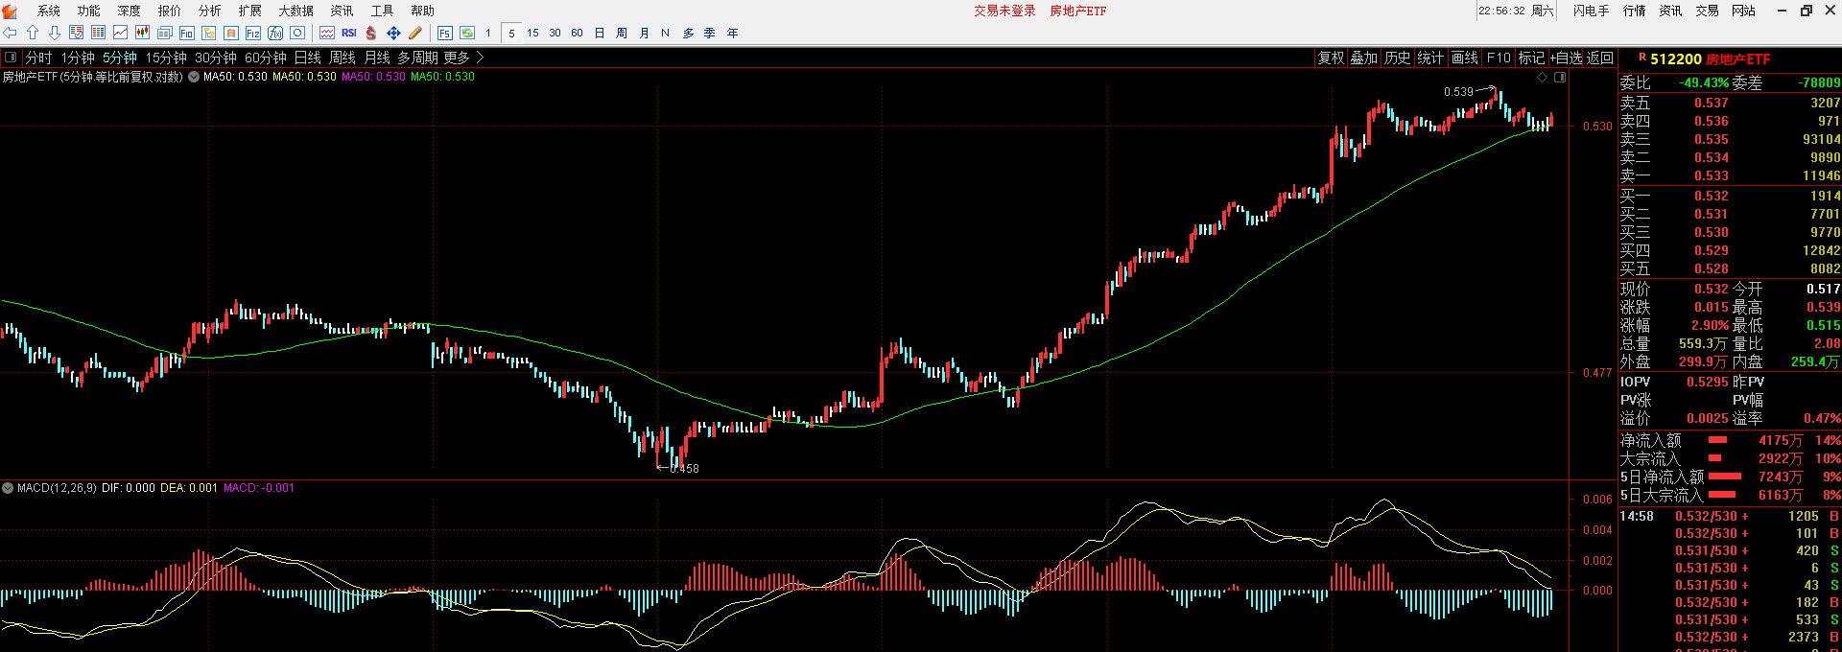Click the 0.539 high price marker on chart

(x=1458, y=92)
